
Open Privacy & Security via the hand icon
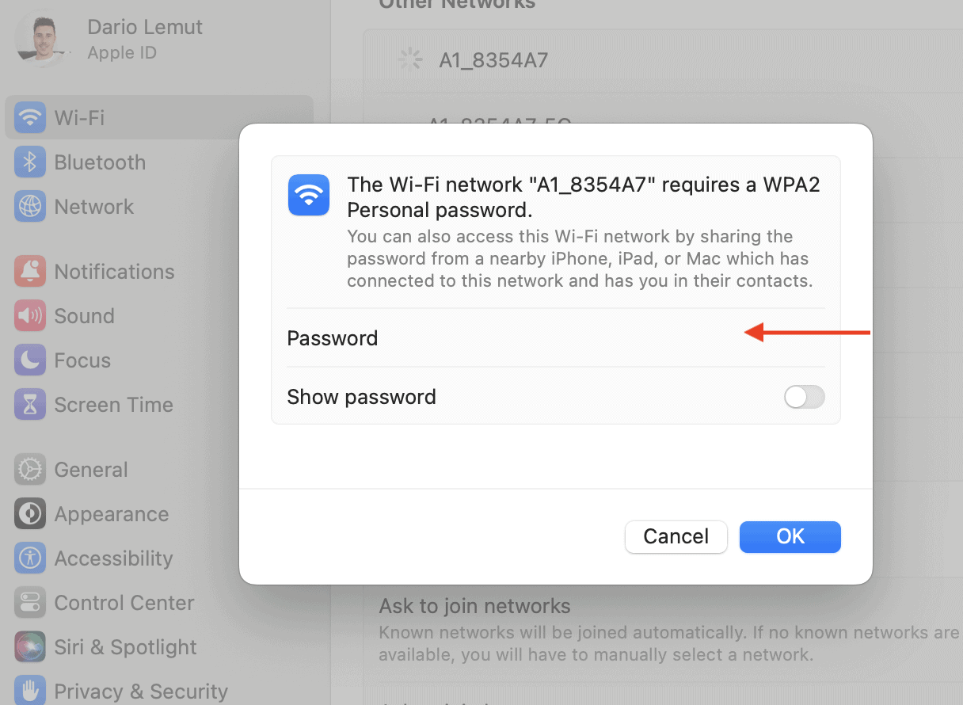point(29,691)
